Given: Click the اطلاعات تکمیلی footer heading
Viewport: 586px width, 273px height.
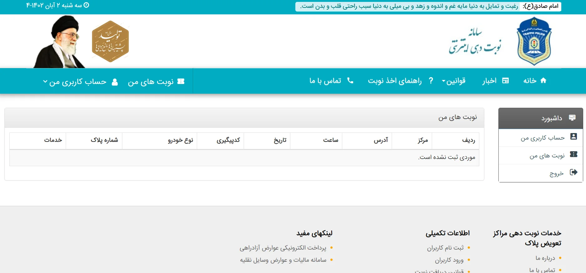Looking at the screenshot, I should [x=448, y=233].
